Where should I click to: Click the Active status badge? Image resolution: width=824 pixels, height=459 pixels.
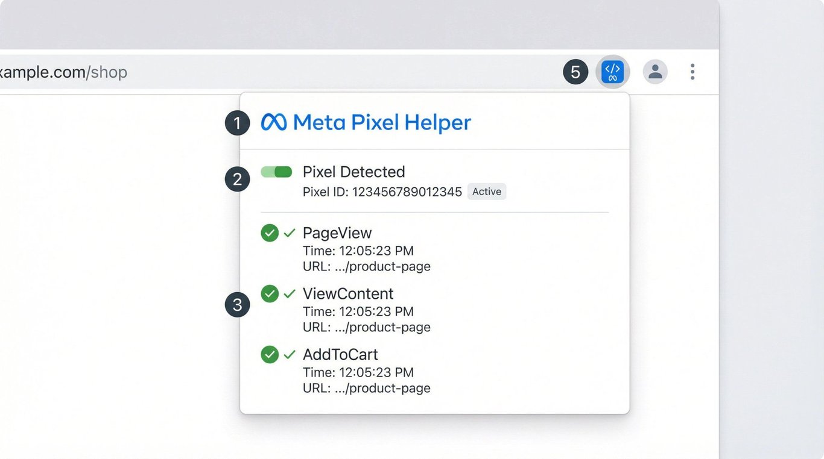tap(487, 192)
